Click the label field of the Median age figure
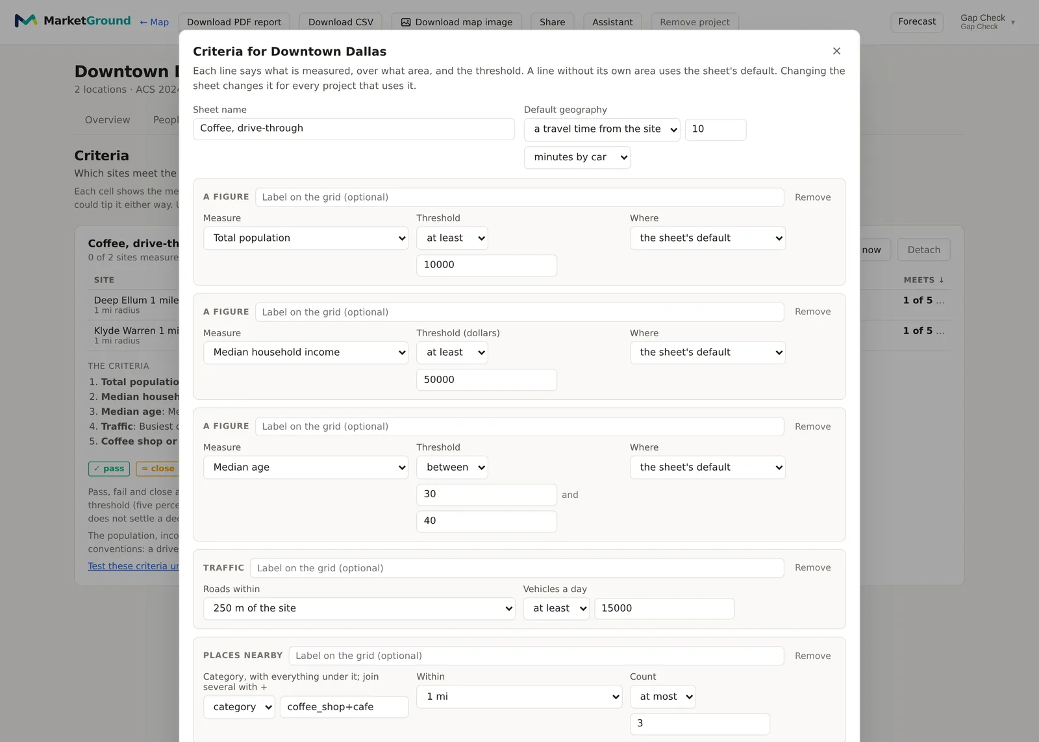 click(x=519, y=427)
